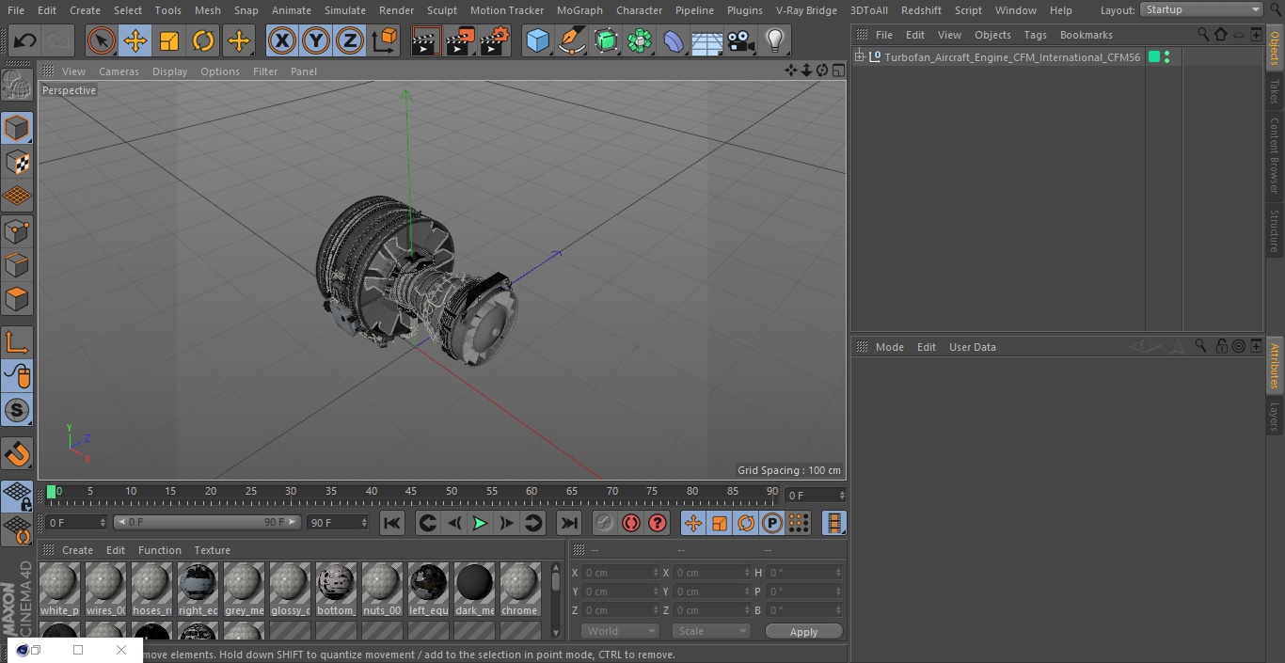Click the timeline preview range slider

point(207,522)
